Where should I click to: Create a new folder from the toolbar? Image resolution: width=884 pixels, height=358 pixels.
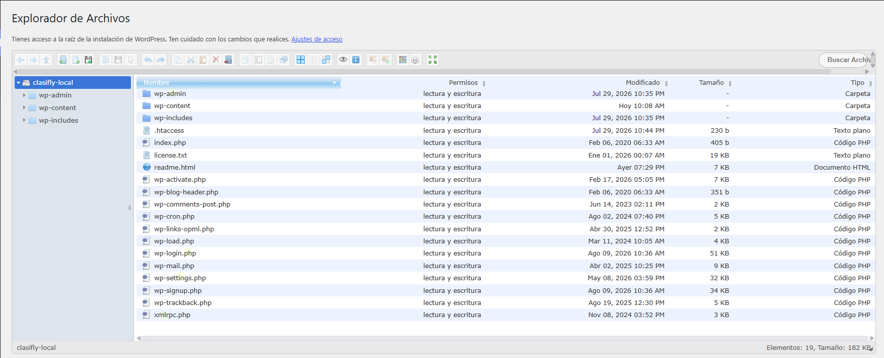(x=63, y=60)
